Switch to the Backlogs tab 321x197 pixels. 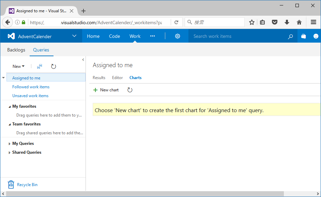point(16,50)
